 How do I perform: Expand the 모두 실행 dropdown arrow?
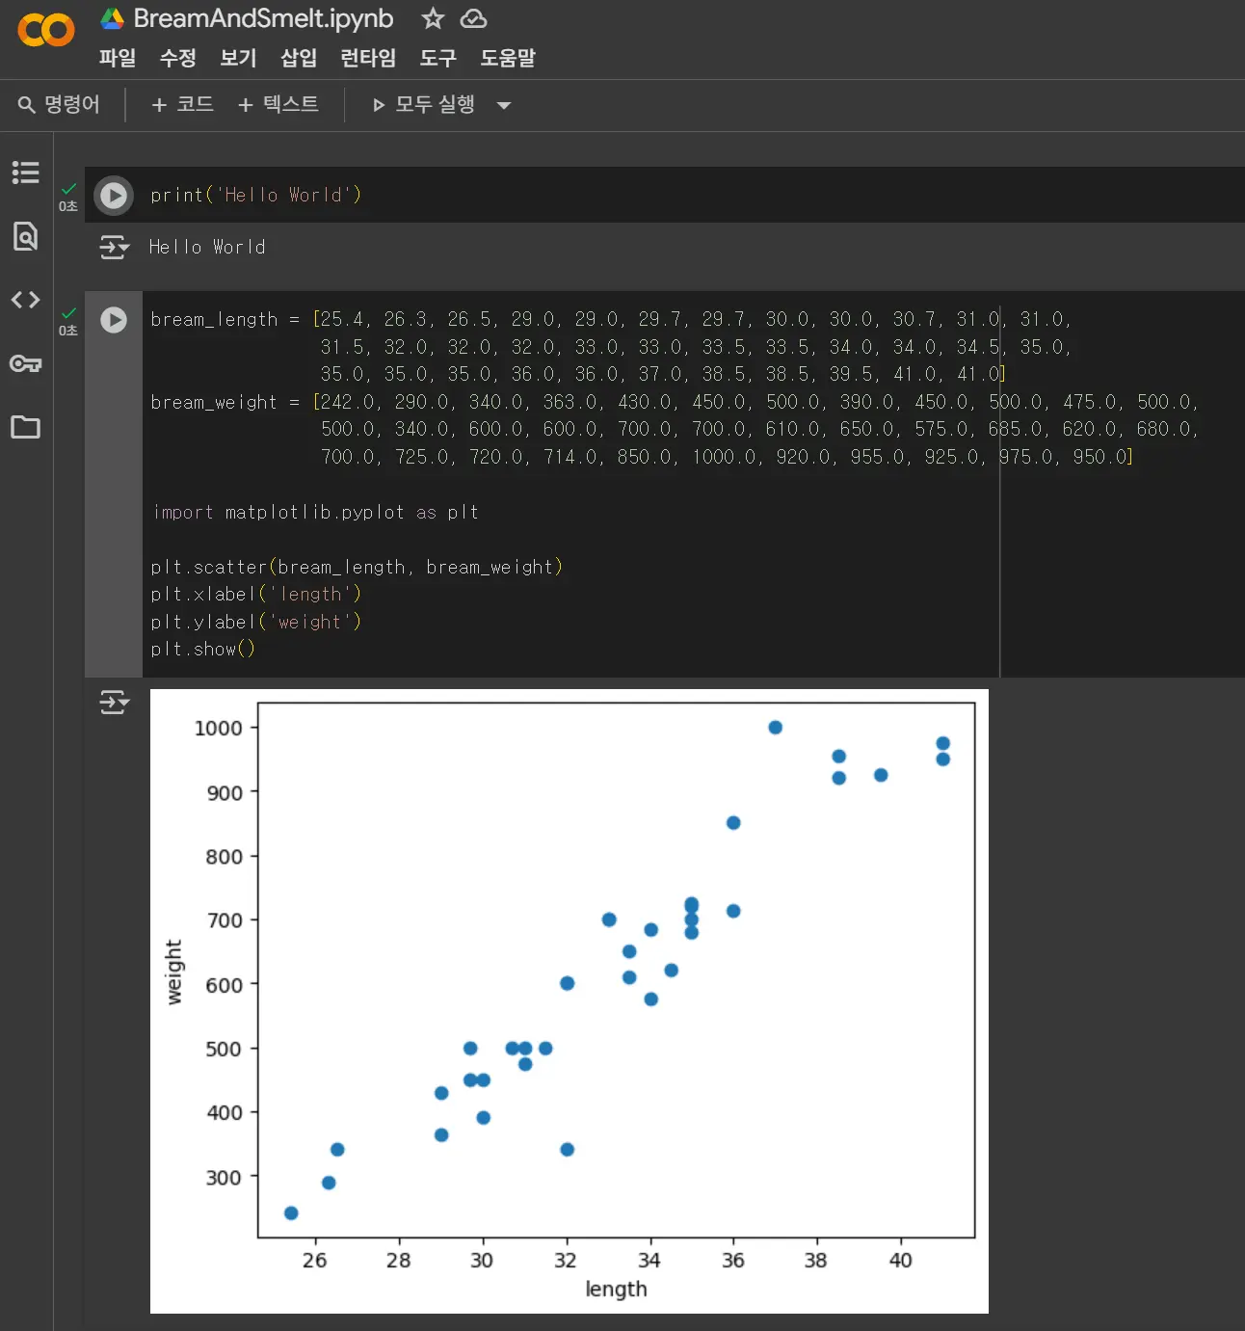click(503, 105)
